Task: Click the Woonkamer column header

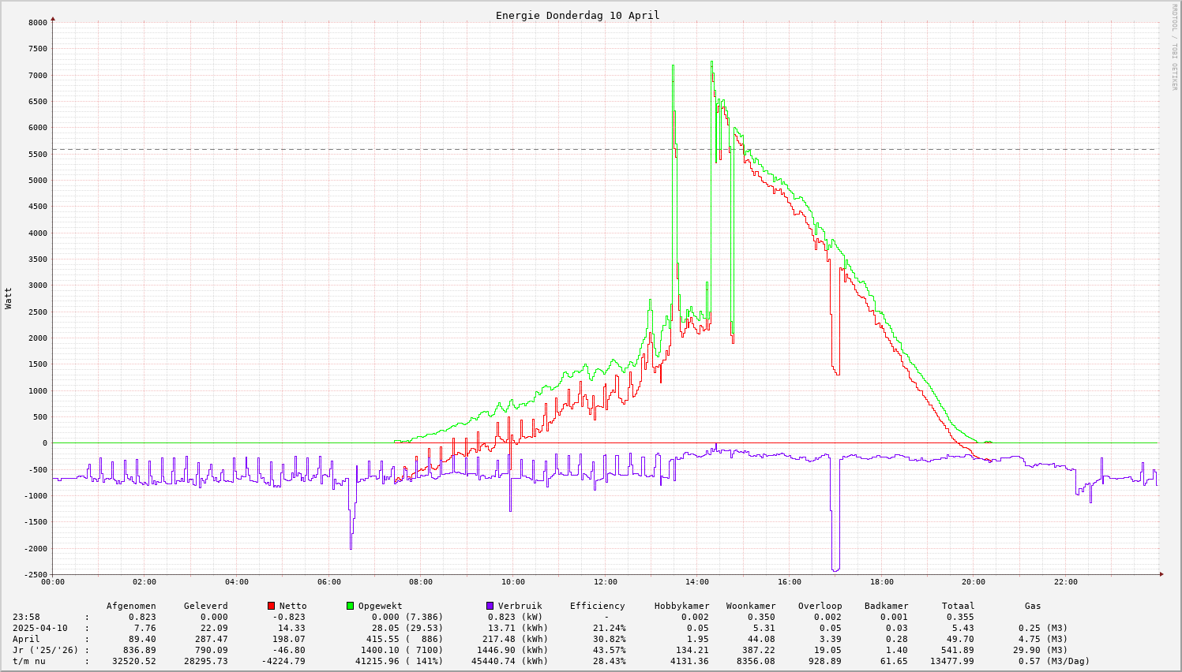Action: click(x=751, y=606)
